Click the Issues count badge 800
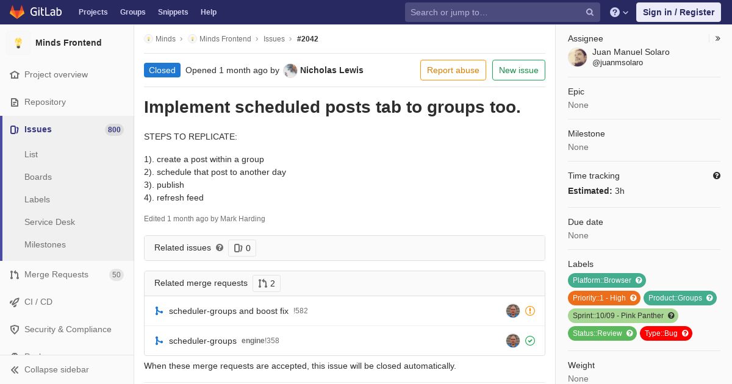Image resolution: width=732 pixels, height=384 pixels. [x=114, y=130]
